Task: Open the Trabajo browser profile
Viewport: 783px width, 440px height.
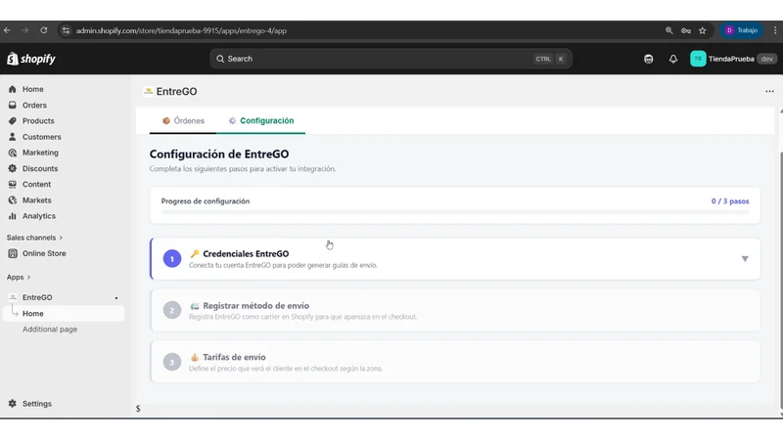Action: click(741, 30)
